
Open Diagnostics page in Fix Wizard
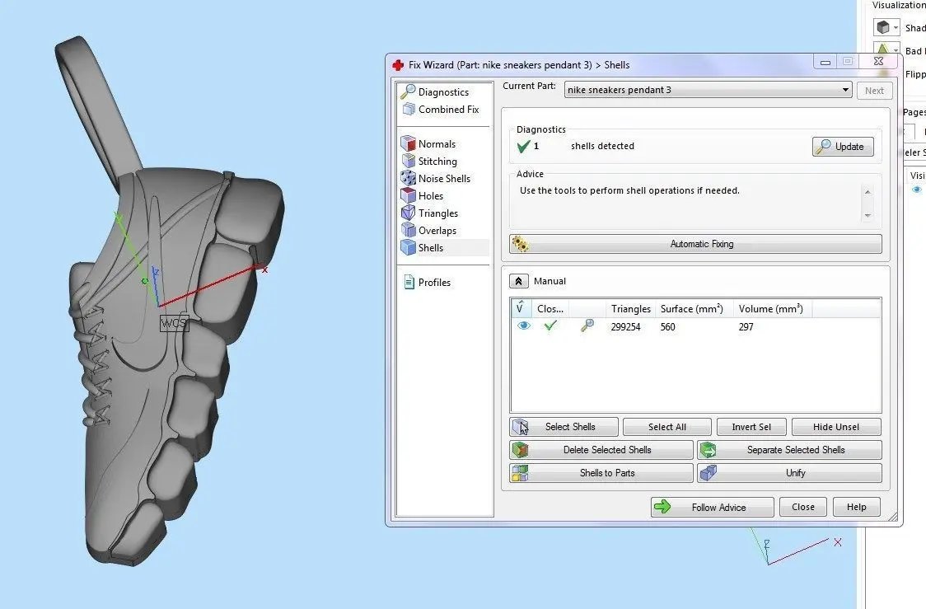coord(435,91)
